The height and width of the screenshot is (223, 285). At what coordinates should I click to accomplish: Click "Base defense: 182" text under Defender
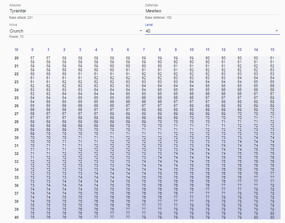[x=158, y=18]
